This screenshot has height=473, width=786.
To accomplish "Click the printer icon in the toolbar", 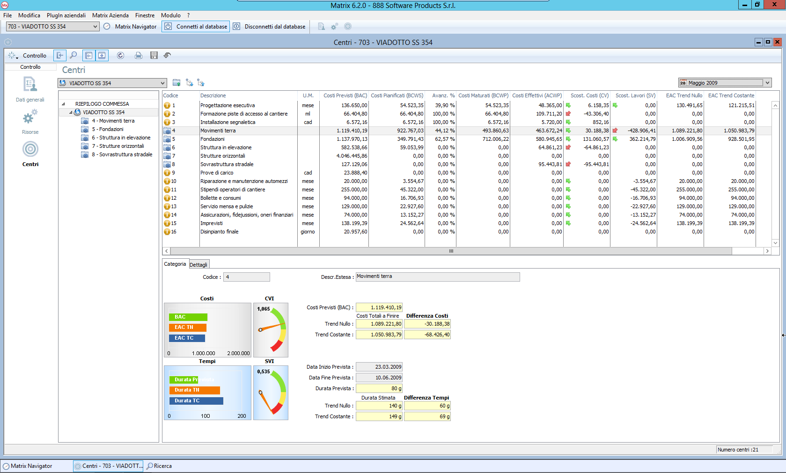I will tap(138, 55).
